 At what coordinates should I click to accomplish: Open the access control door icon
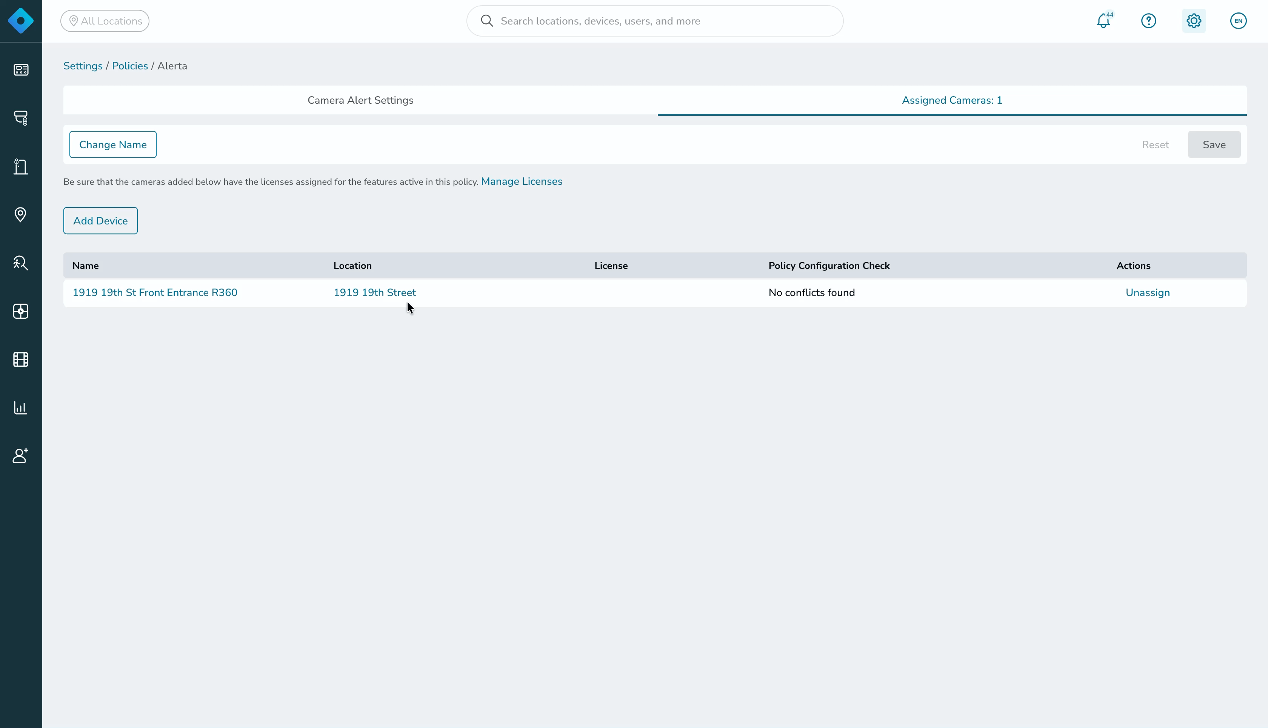pos(20,166)
